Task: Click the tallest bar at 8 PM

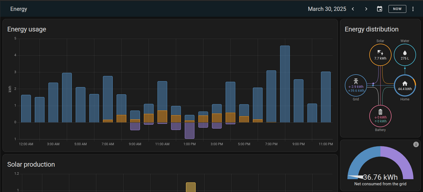Action: click(x=285, y=83)
